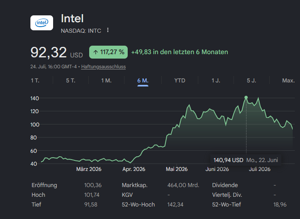This screenshot has width=300, height=219.
Task: Open the Haftungsausschluss disclaimer link
Action: tap(103, 67)
